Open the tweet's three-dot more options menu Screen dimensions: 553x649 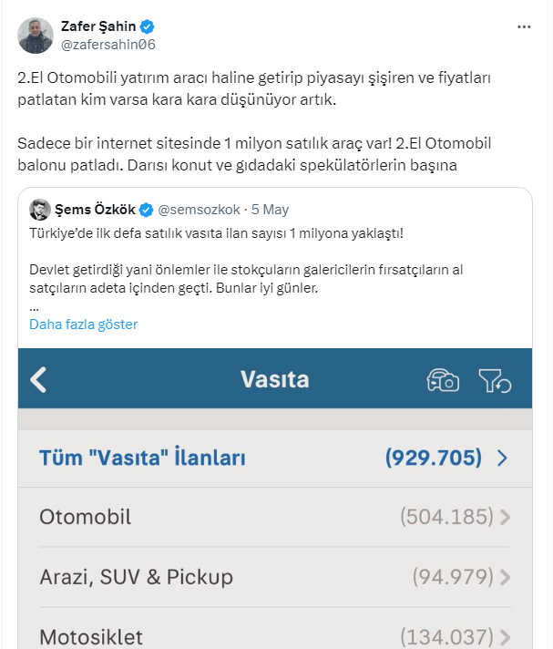click(x=523, y=27)
